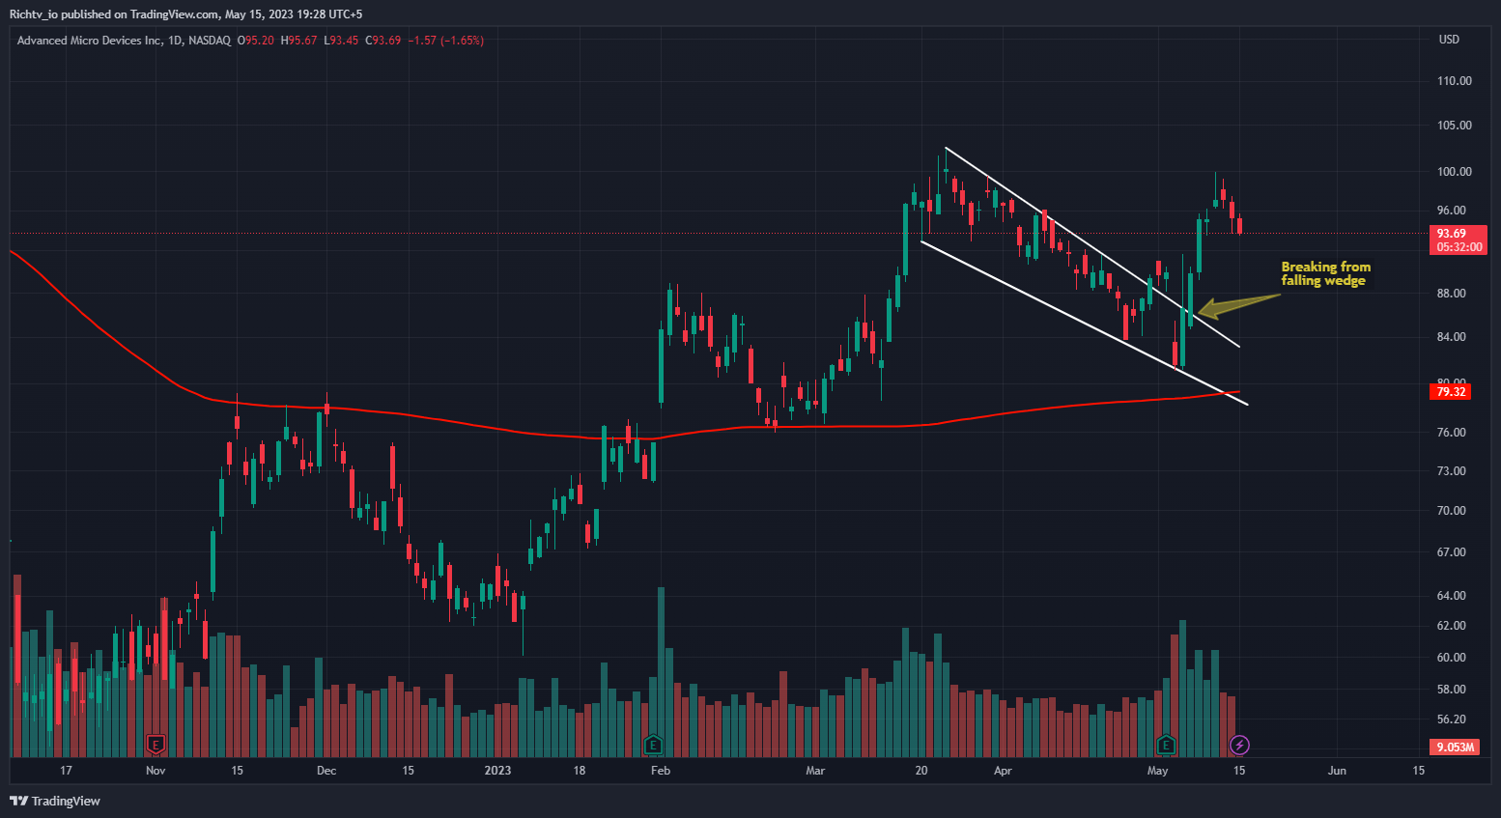Click the 58.00 price axis label
This screenshot has width=1501, height=818.
pos(1452,690)
